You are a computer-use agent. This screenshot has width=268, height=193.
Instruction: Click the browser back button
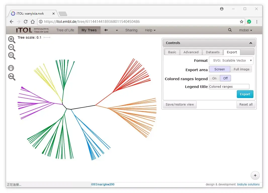point(12,22)
